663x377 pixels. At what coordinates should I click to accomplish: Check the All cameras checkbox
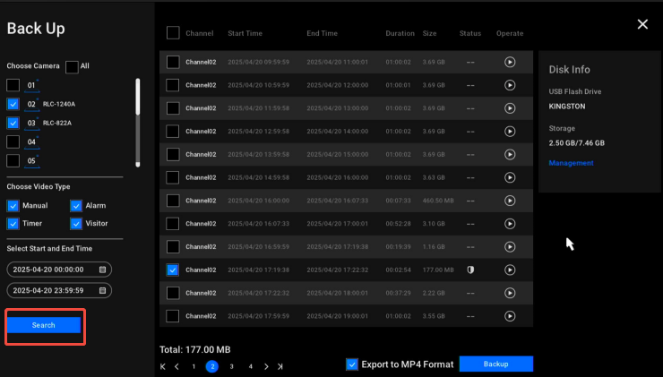pos(72,66)
